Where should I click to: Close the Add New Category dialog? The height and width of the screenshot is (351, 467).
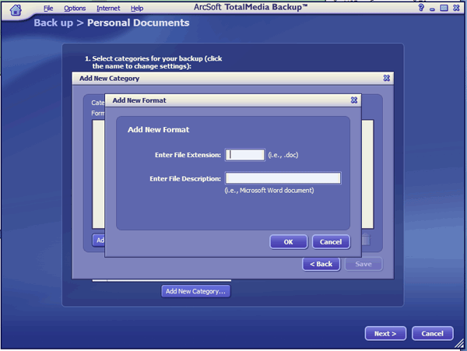click(386, 78)
